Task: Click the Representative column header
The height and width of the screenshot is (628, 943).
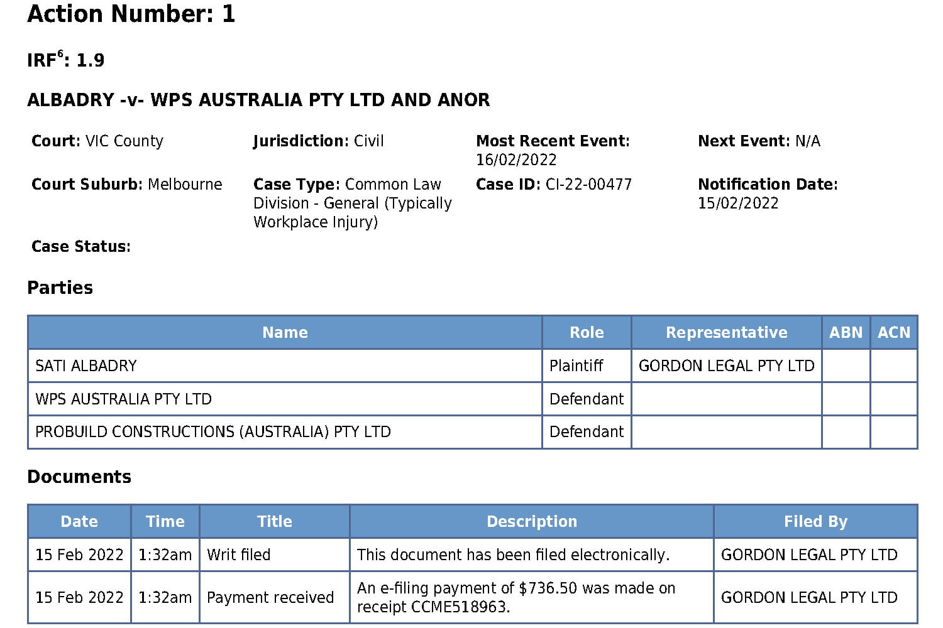Action: (726, 332)
